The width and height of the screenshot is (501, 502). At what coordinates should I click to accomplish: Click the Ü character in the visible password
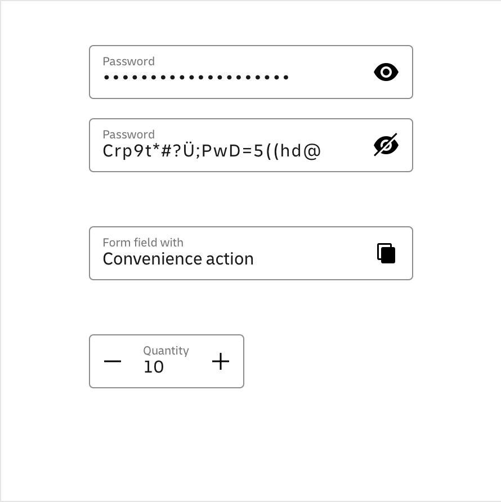point(189,151)
